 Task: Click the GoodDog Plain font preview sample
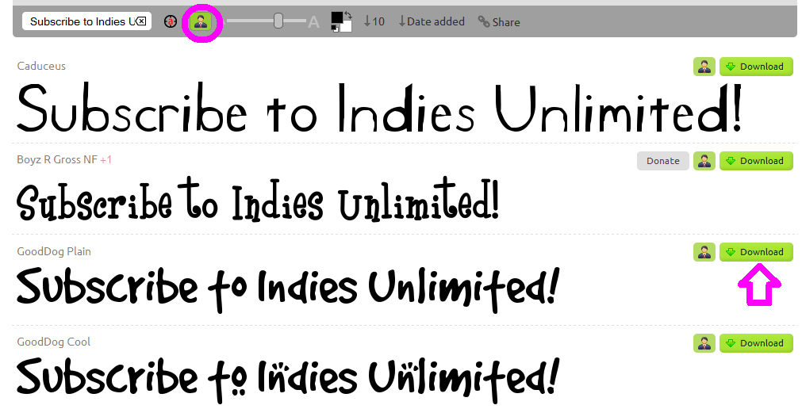(x=288, y=289)
